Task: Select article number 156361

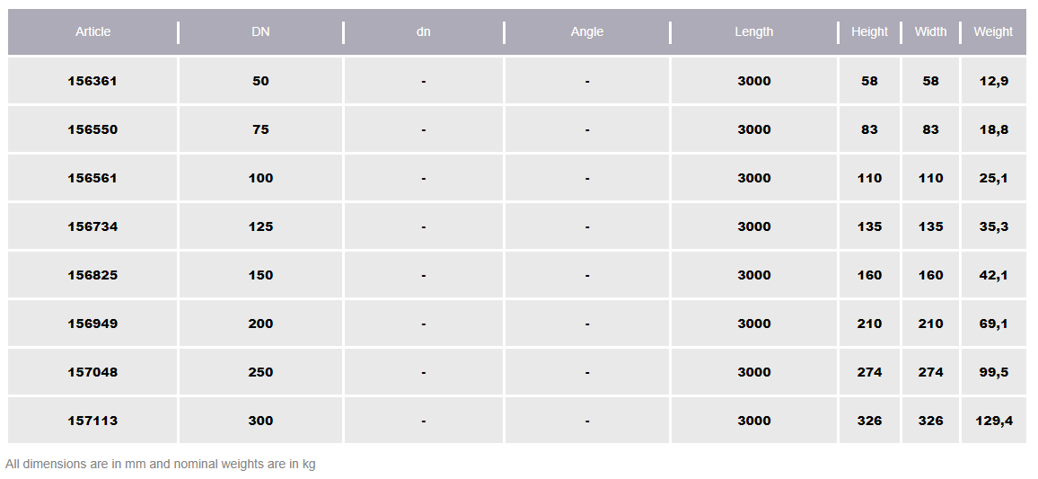Action: (92, 81)
